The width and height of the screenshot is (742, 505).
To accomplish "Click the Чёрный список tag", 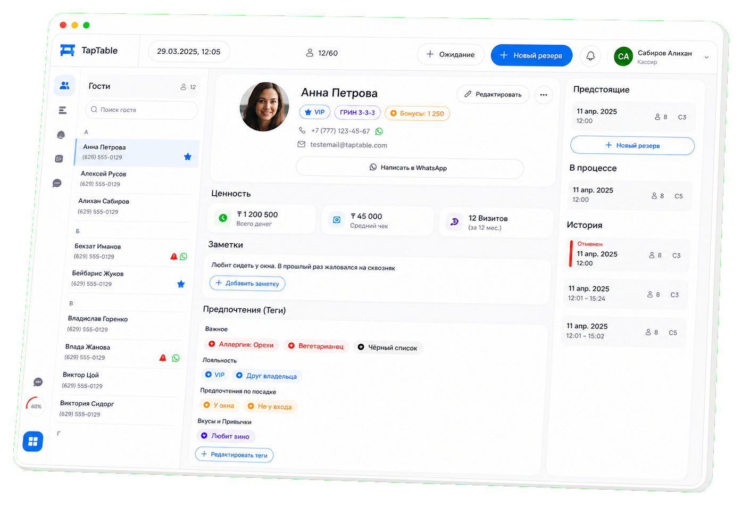I will tap(388, 347).
